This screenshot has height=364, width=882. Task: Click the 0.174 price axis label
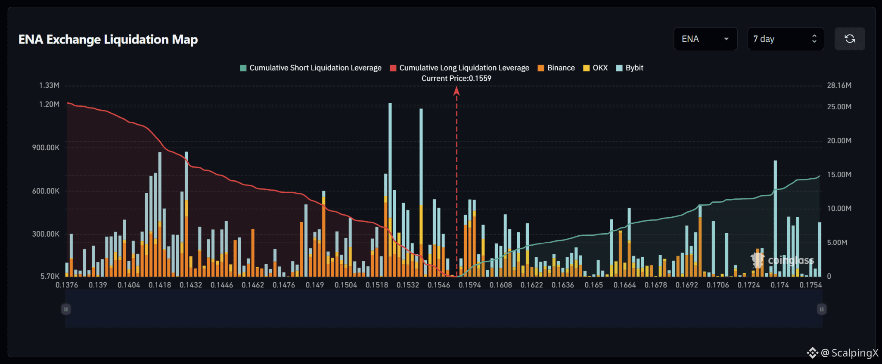point(780,285)
